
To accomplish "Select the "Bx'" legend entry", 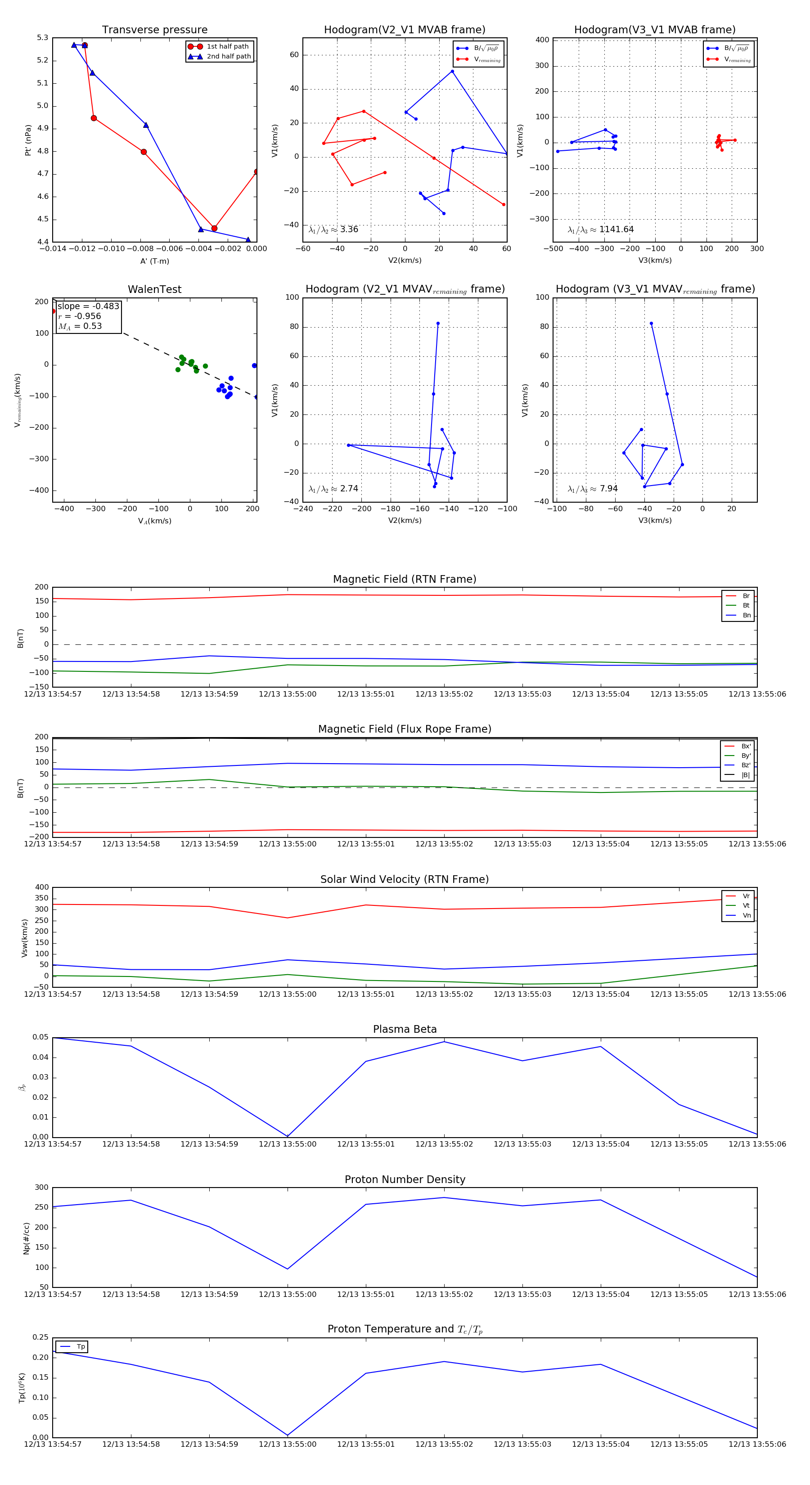I will (x=738, y=747).
